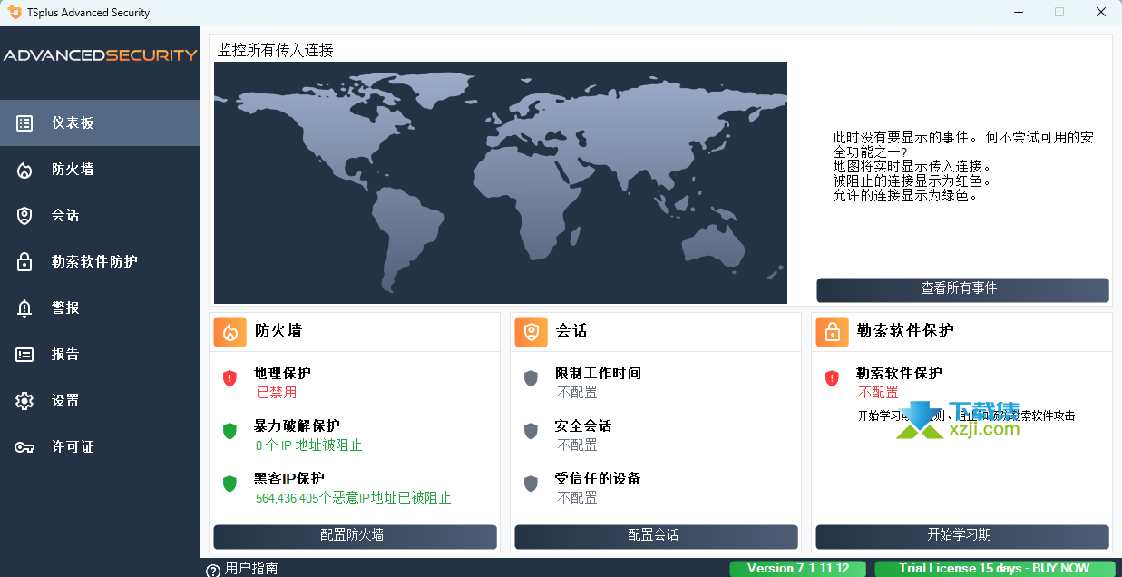Click the firewall flame icon in sidebar

(24, 170)
